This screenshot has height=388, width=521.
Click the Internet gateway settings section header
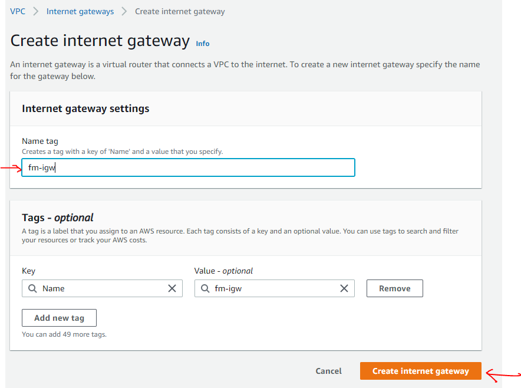(x=85, y=108)
